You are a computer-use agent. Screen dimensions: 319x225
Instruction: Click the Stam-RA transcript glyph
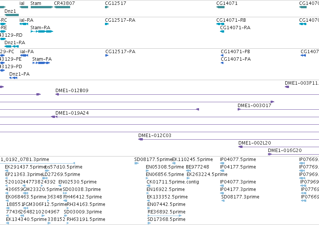[42, 31]
